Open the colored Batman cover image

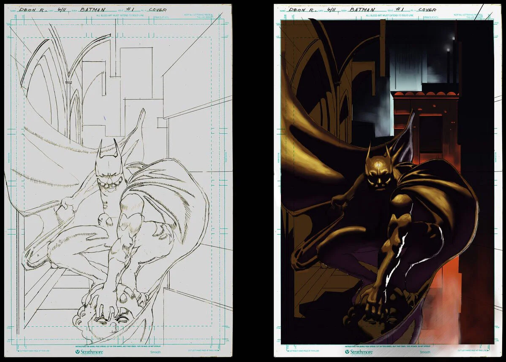(388, 181)
